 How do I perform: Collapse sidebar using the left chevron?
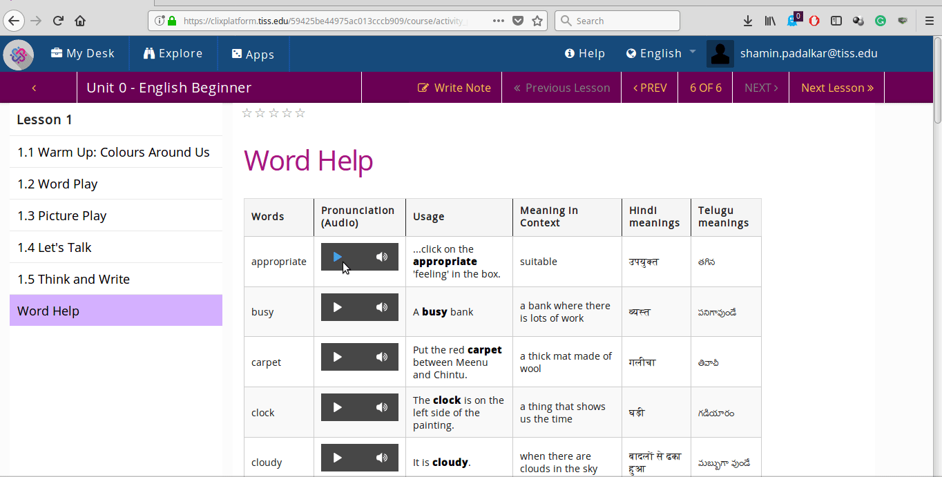click(34, 88)
